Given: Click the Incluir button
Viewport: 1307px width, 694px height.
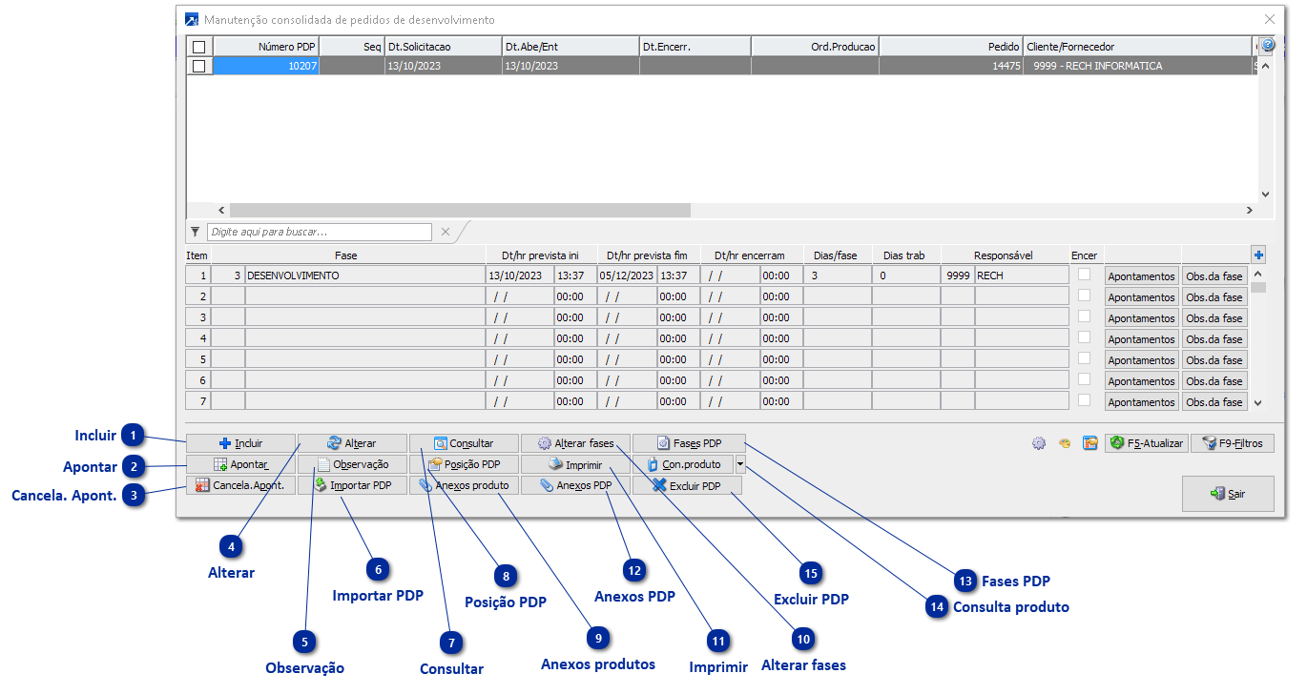Looking at the screenshot, I should point(240,443).
